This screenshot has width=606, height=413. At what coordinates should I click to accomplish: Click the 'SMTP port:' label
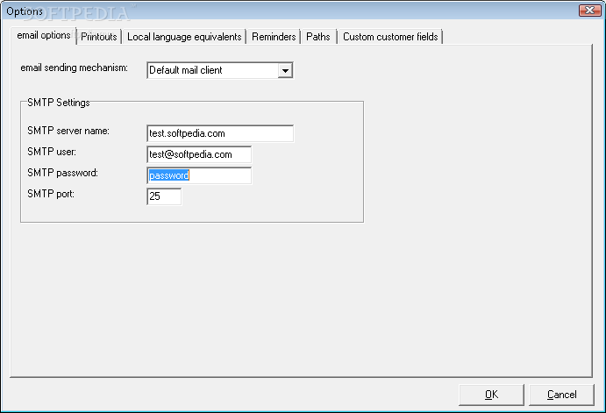pos(51,193)
